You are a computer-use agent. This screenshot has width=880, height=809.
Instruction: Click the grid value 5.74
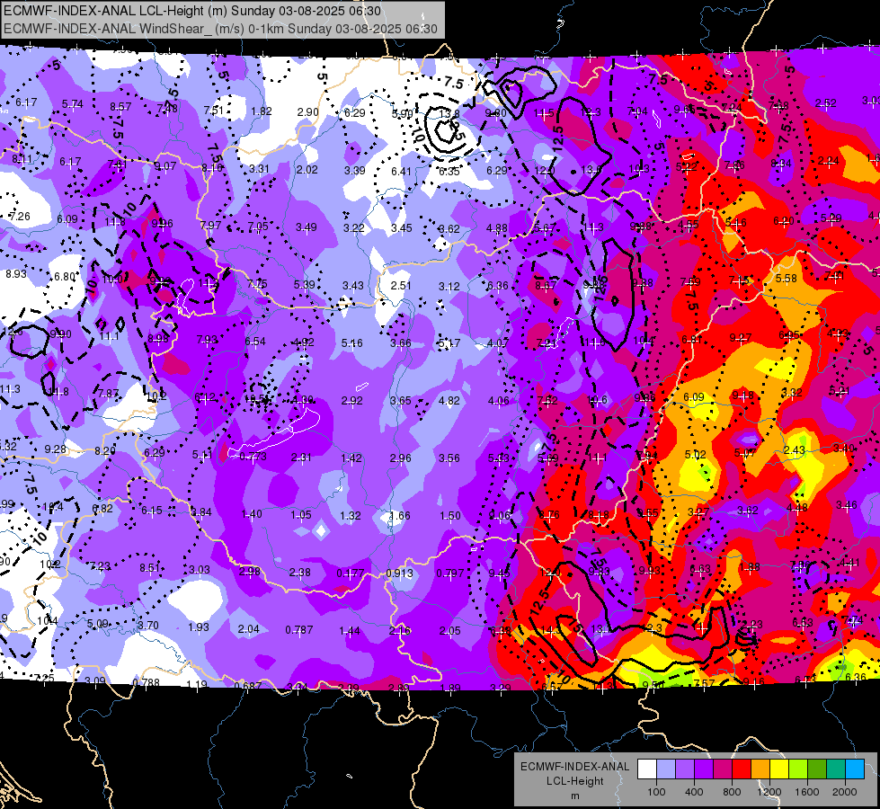pos(73,104)
